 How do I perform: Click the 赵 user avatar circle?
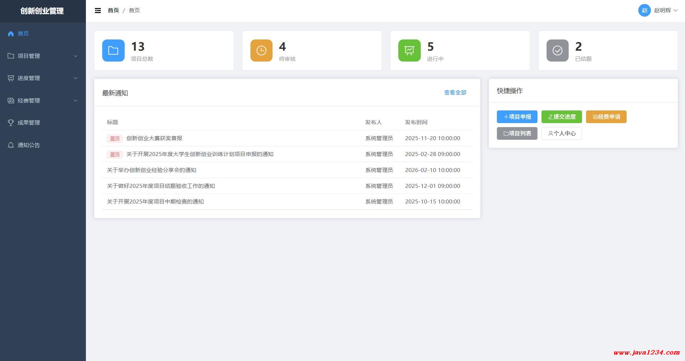(x=644, y=11)
